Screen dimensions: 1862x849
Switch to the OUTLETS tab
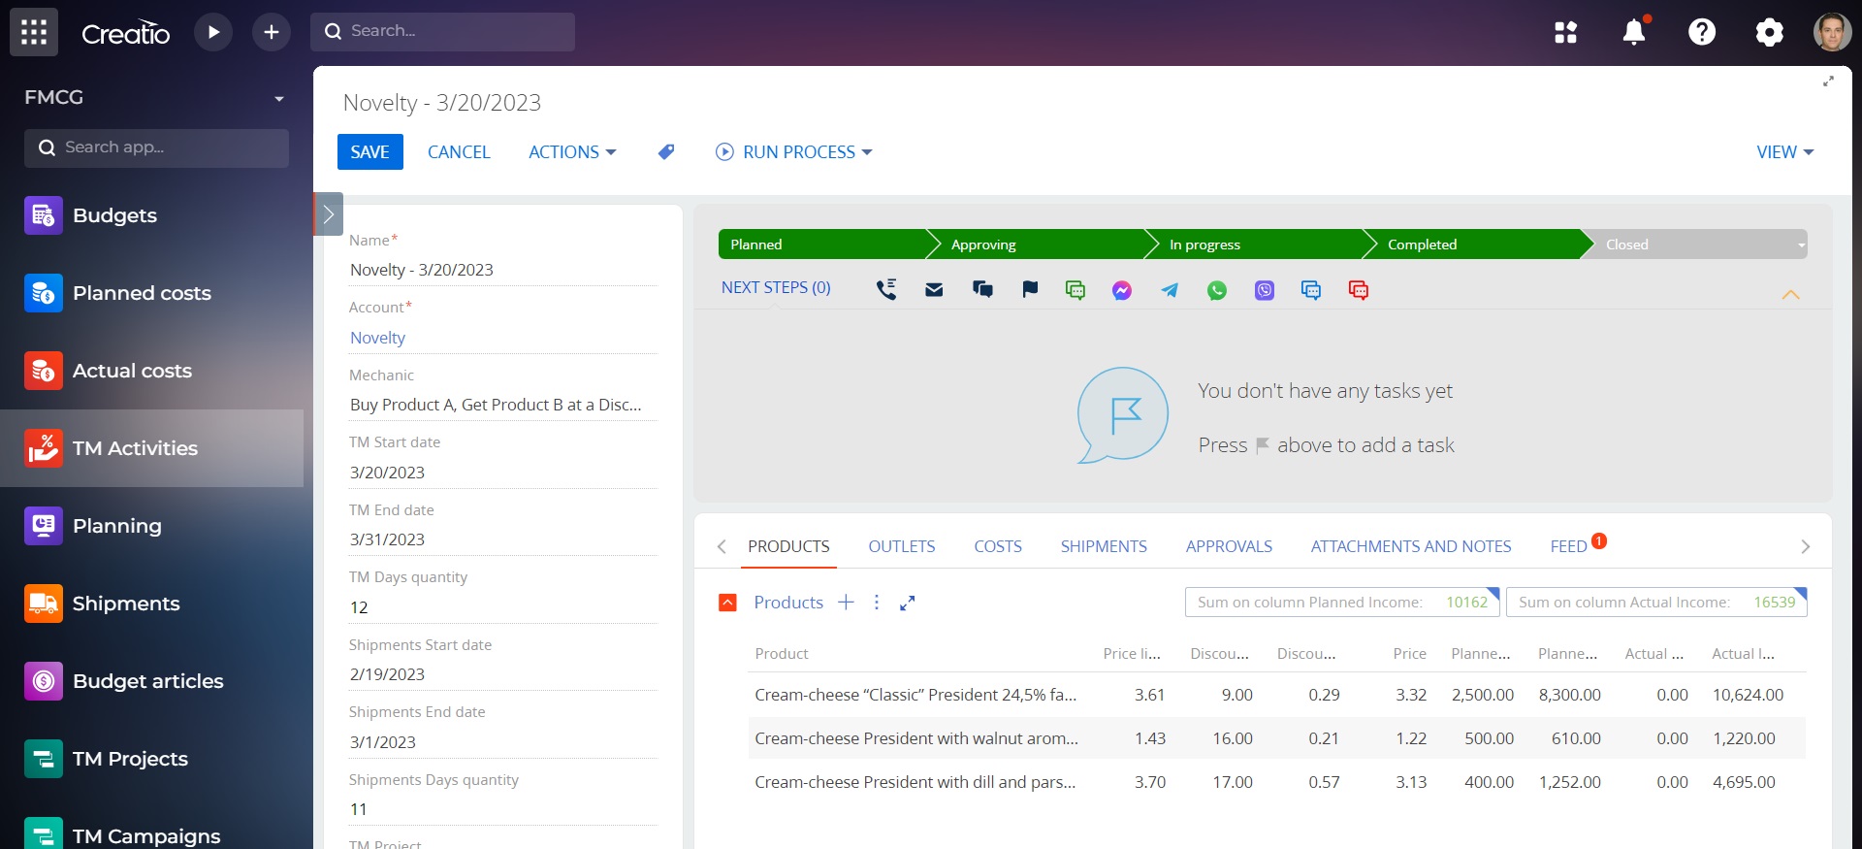pos(902,546)
